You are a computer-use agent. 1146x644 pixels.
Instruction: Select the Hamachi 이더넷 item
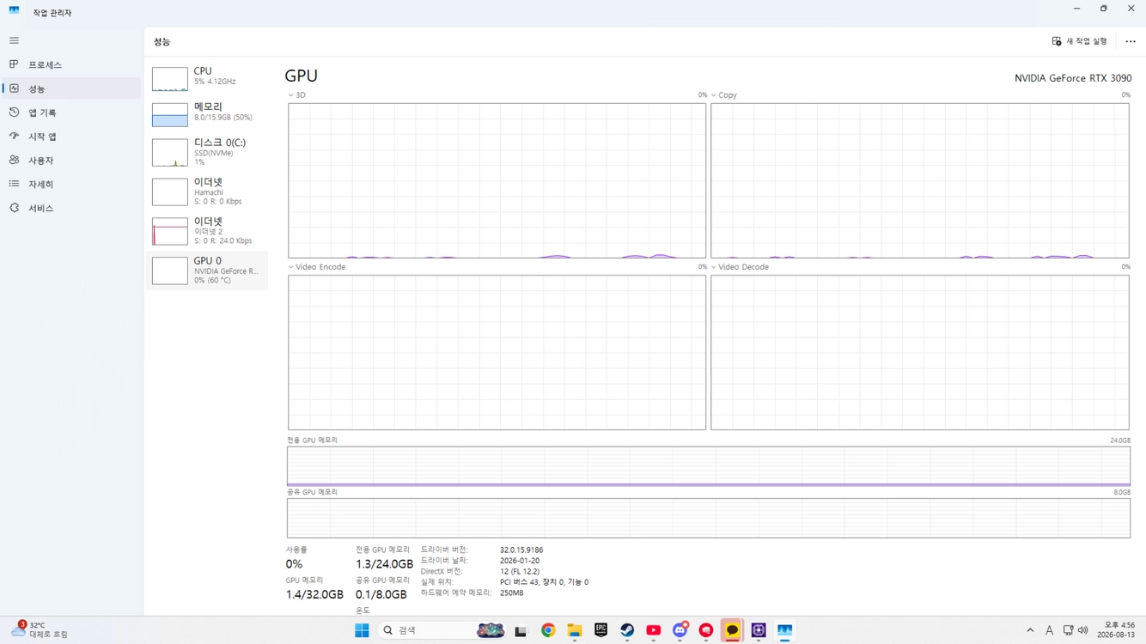[x=207, y=191]
